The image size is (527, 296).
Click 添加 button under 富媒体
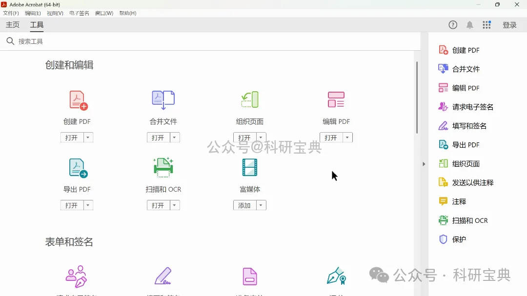pyautogui.click(x=244, y=205)
